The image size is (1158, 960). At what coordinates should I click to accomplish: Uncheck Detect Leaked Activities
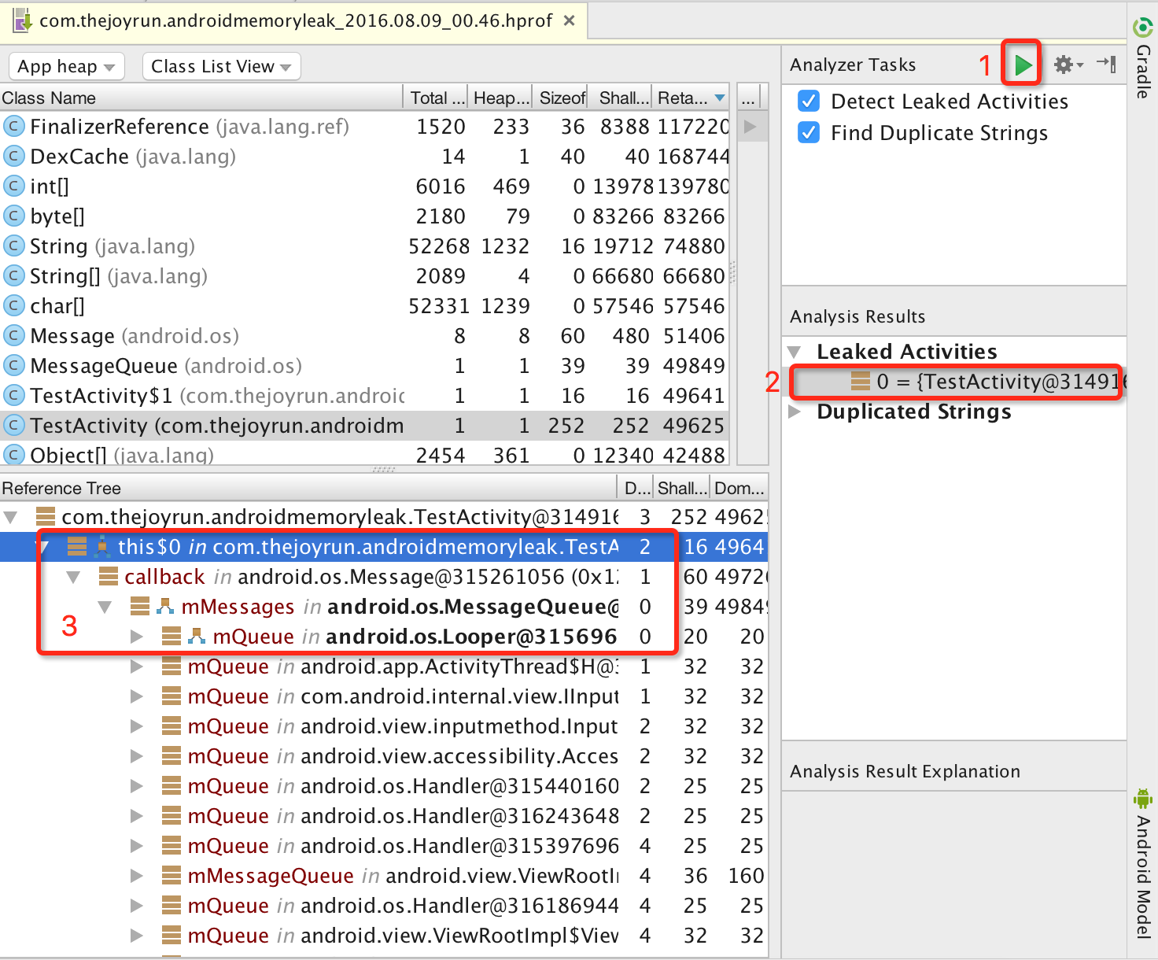809,101
